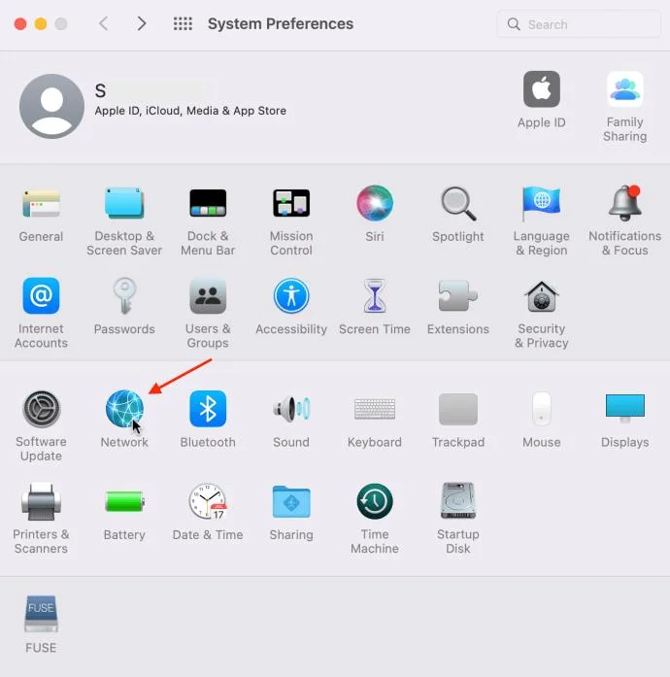The image size is (670, 677).
Task: Open Startup Disk pane
Action: 458,501
